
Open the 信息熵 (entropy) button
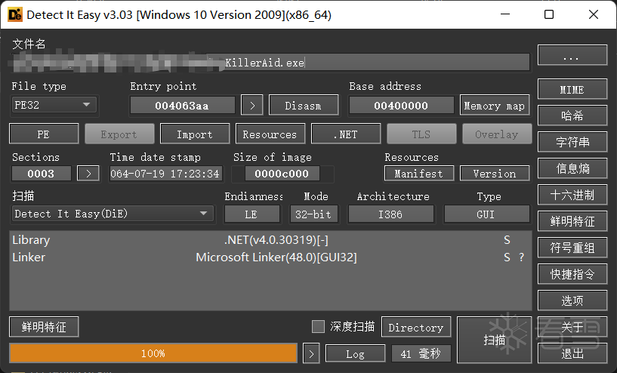tap(572, 168)
